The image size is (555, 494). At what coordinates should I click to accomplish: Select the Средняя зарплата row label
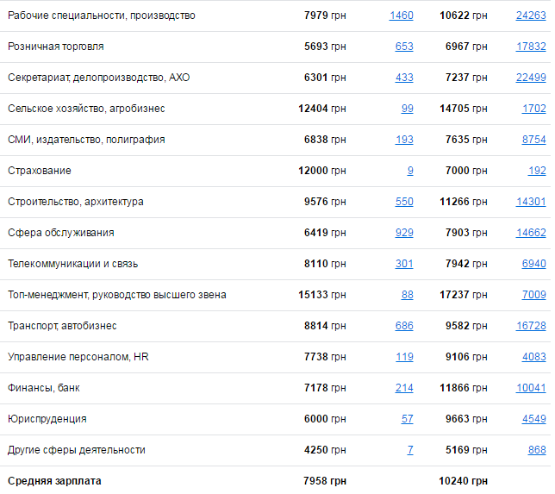click(x=54, y=481)
